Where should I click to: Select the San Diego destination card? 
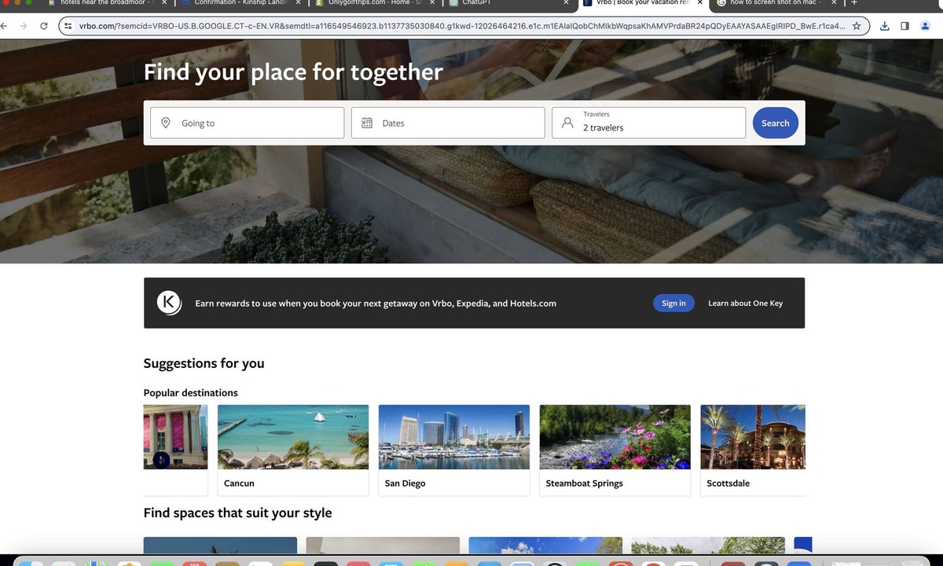coord(453,450)
